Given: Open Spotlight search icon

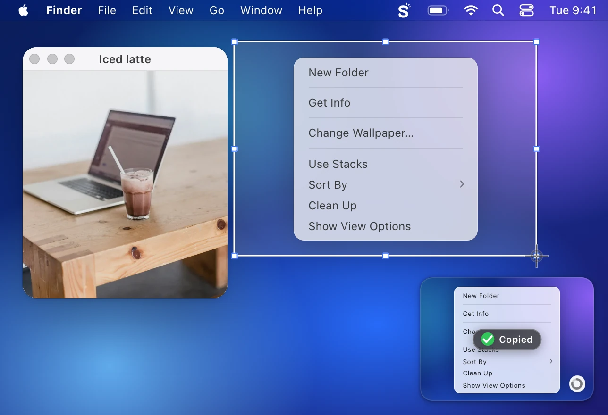Looking at the screenshot, I should pyautogui.click(x=498, y=10).
